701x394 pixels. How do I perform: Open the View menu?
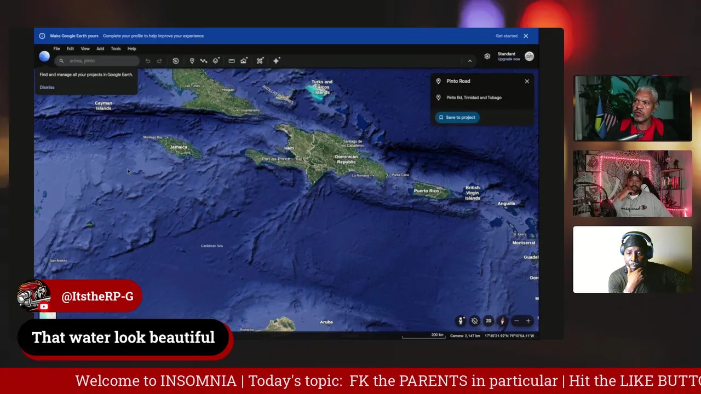[x=85, y=49]
